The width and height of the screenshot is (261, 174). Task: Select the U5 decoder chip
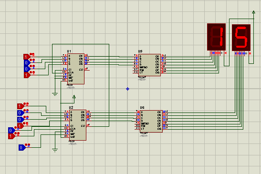149,65
